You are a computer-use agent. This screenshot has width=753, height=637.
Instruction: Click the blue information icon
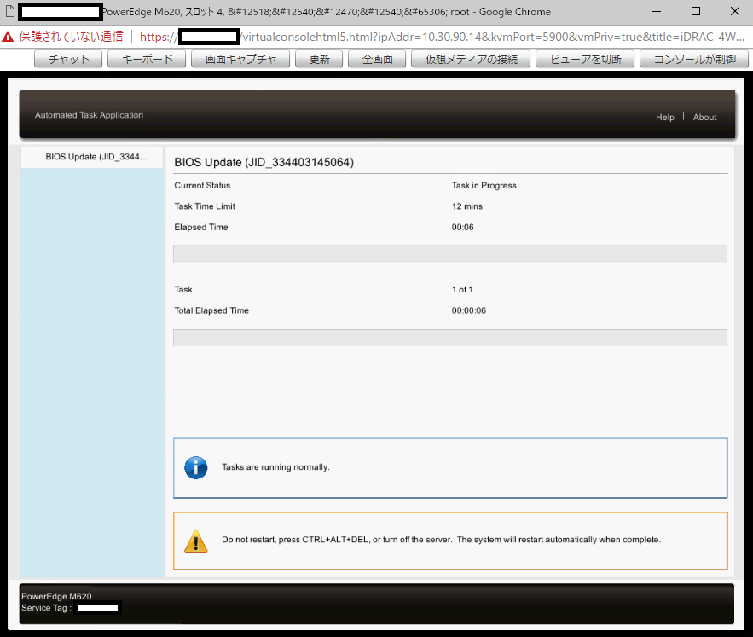[196, 467]
